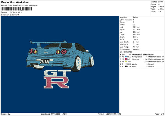Click the Default brand in the White row
This screenshot has width=165, height=116.
click(151, 64)
